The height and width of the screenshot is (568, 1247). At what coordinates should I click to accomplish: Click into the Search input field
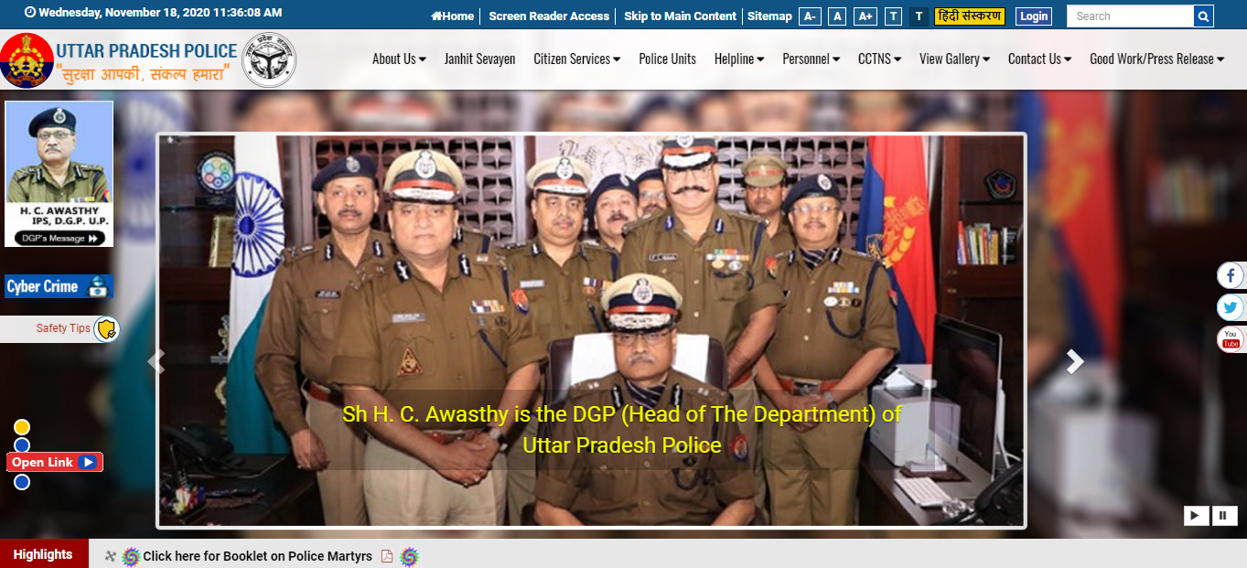(1129, 16)
